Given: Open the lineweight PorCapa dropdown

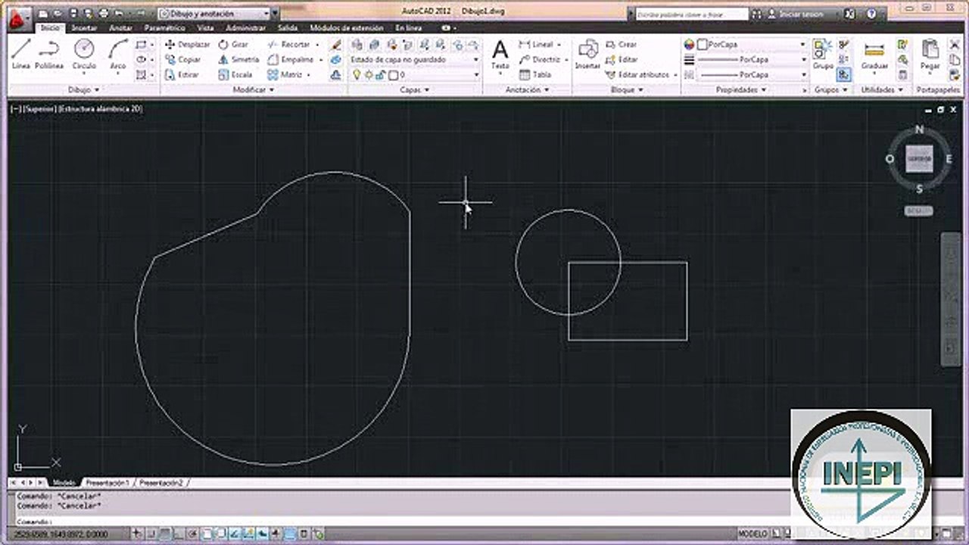Looking at the screenshot, I should pos(751,60).
